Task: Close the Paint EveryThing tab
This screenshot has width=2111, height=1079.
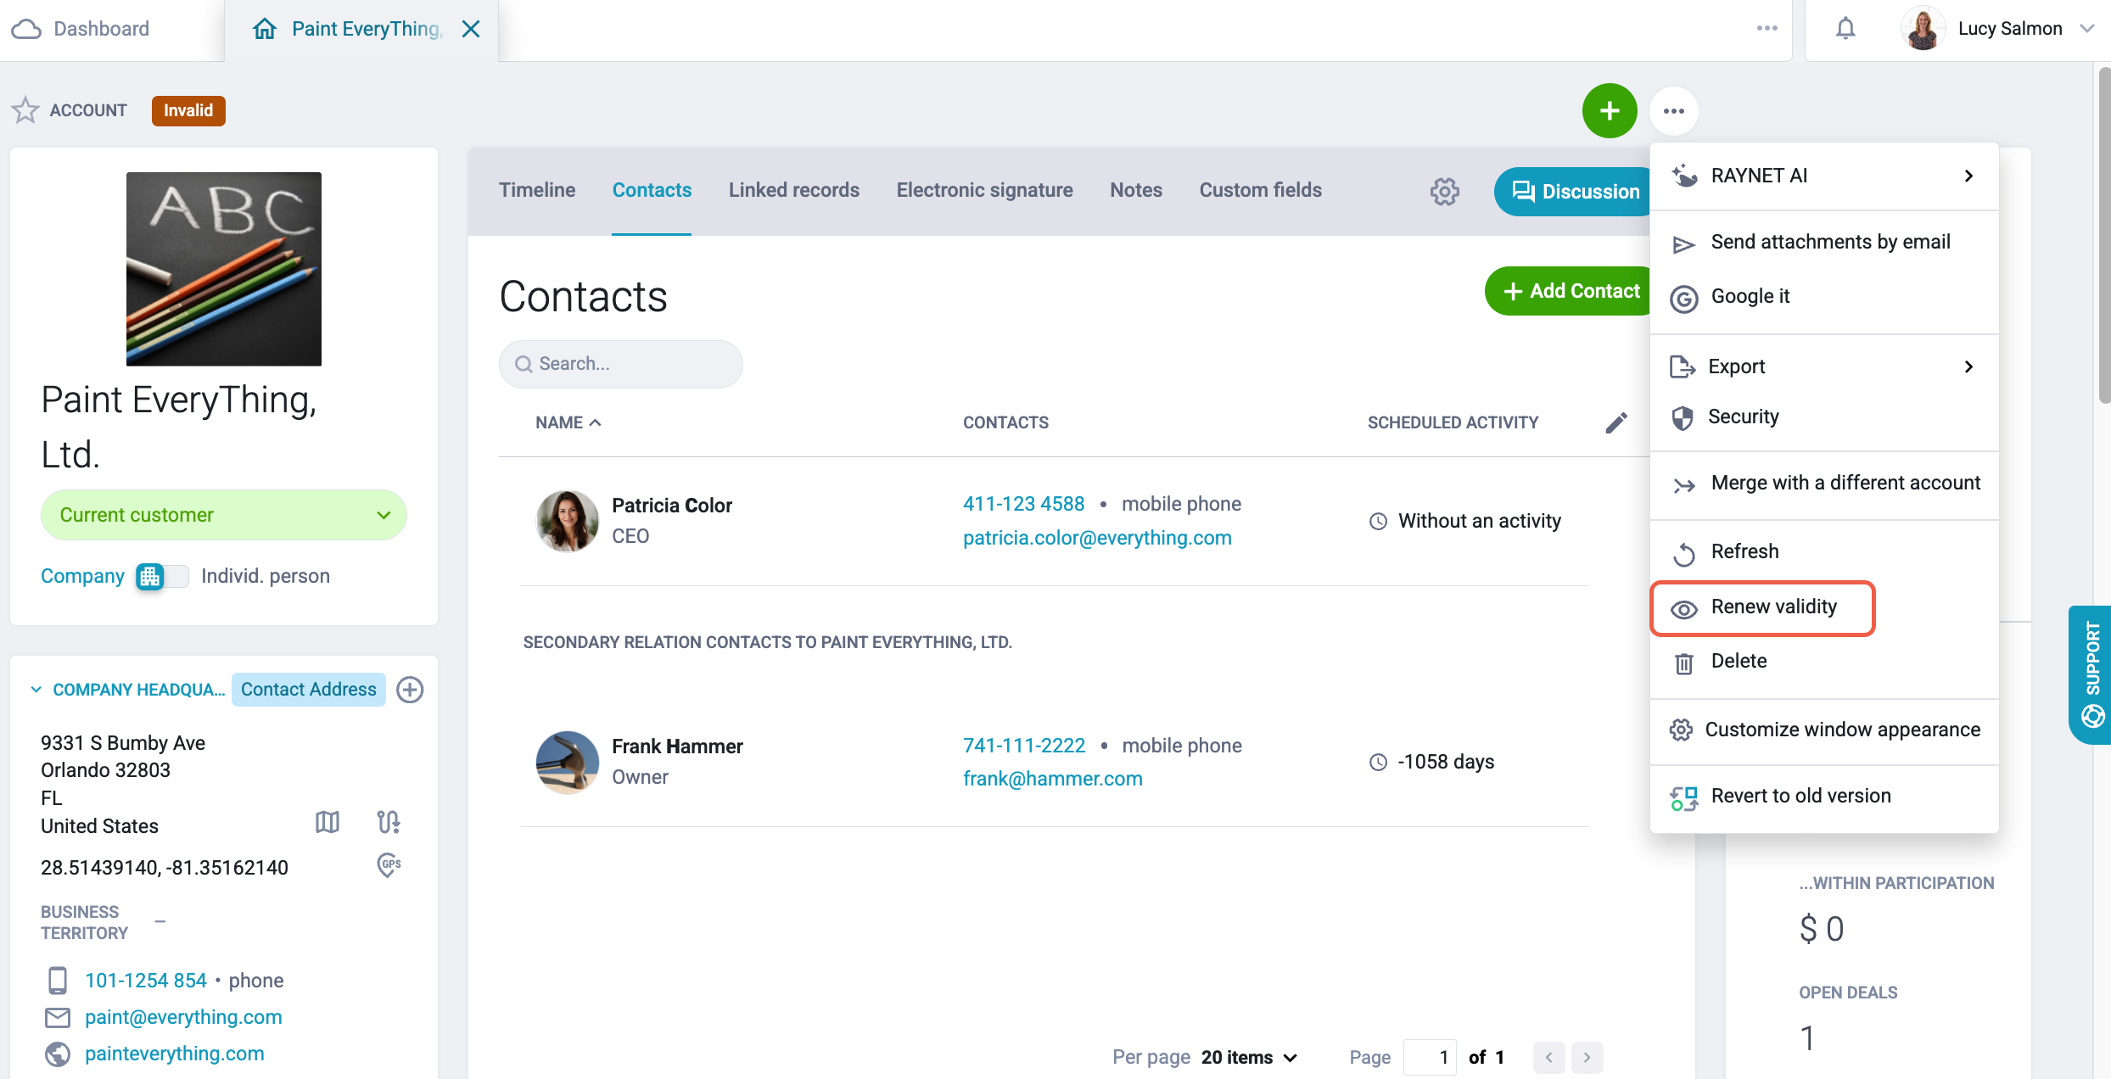Action: [470, 29]
